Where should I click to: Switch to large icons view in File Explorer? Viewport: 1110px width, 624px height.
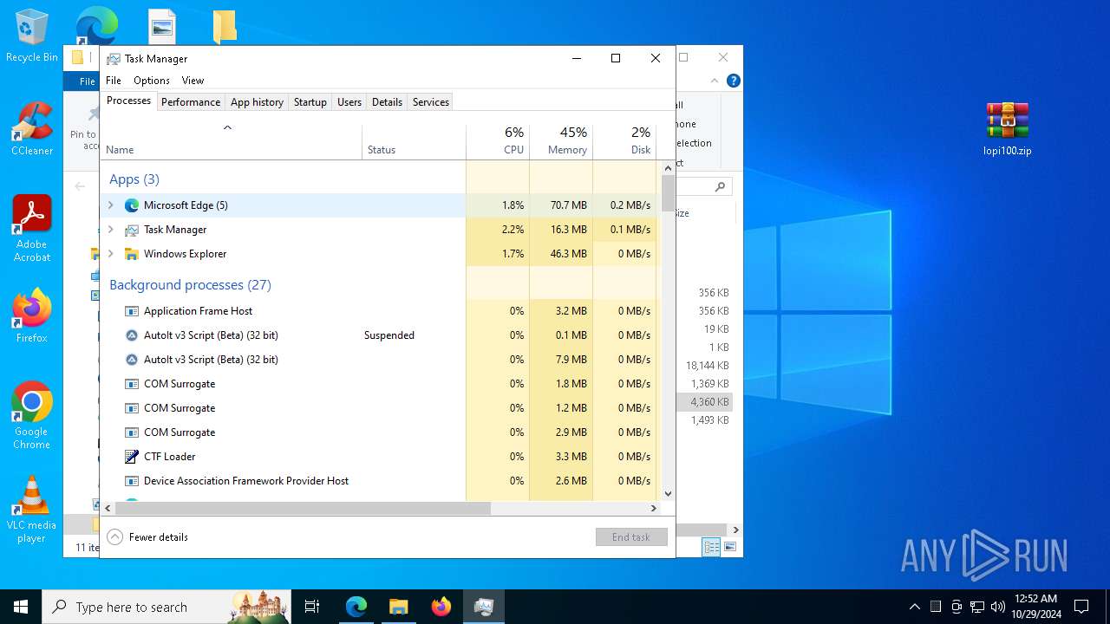730,547
